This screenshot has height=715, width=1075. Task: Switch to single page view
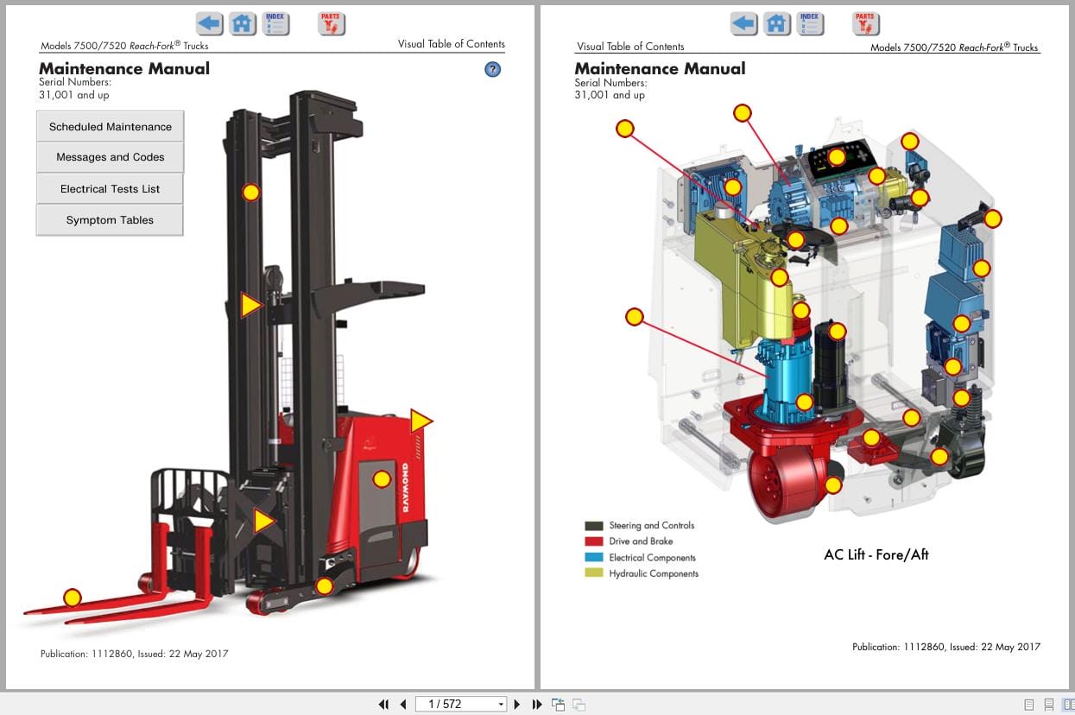[1028, 705]
